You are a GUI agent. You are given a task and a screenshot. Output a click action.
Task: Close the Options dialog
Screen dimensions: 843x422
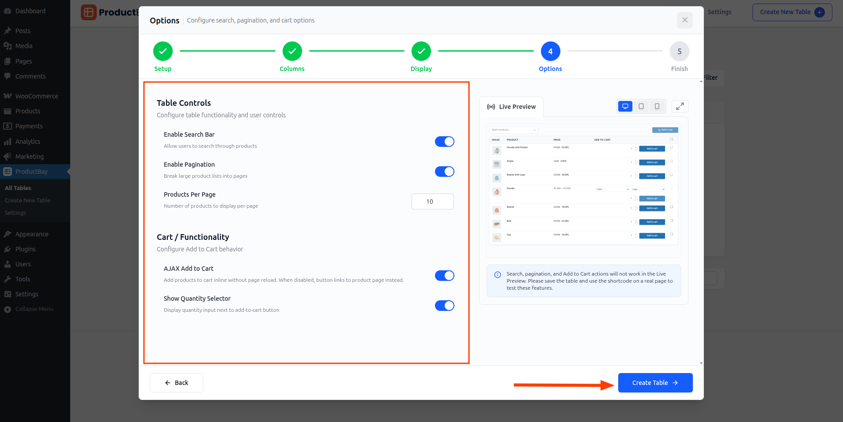point(684,20)
